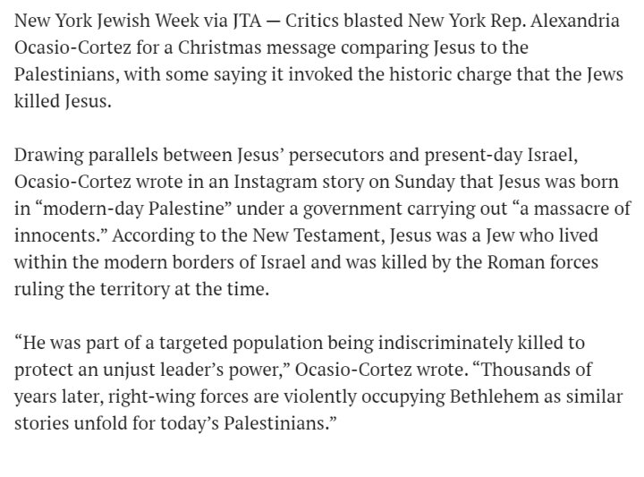Click the quoted phrase "modern-day Palestine"
Screen dimensions: 644x477
coord(133,209)
